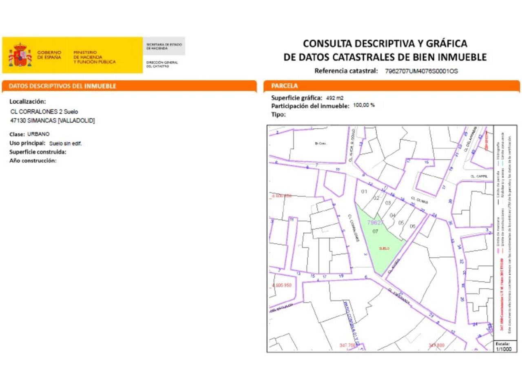The height and width of the screenshot is (392, 522).
Task: Click the Spanish coat of arms emblem
Action: 20,55
